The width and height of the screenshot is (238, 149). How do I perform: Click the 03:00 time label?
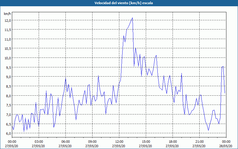point(39,142)
